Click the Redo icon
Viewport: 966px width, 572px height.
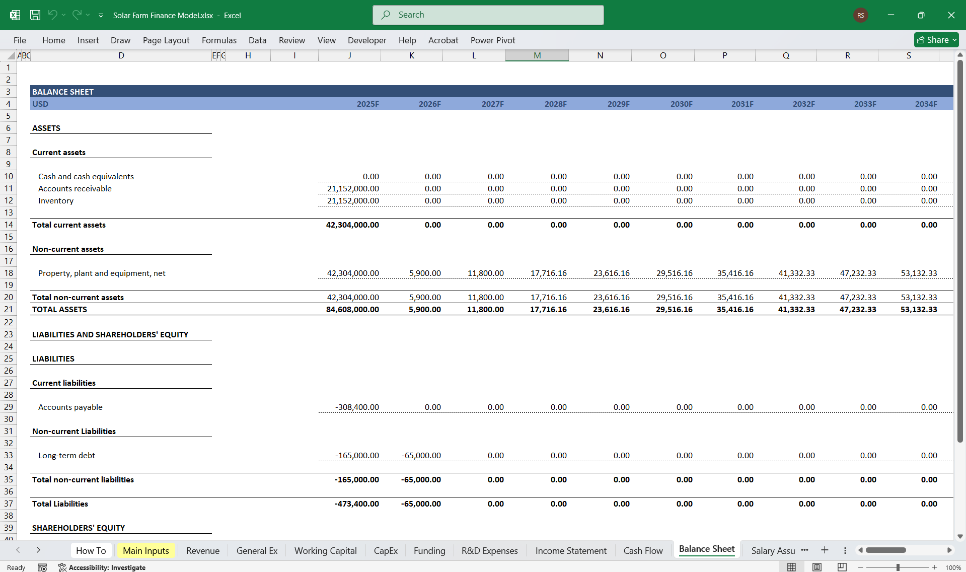pyautogui.click(x=77, y=15)
